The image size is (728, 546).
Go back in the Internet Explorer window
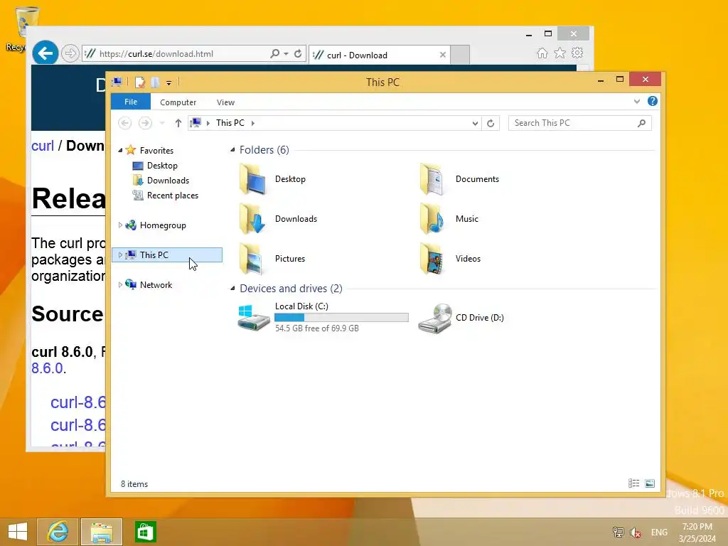[45, 53]
